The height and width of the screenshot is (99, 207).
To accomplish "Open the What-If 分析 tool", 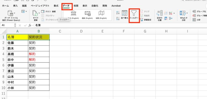I will point(183,13).
